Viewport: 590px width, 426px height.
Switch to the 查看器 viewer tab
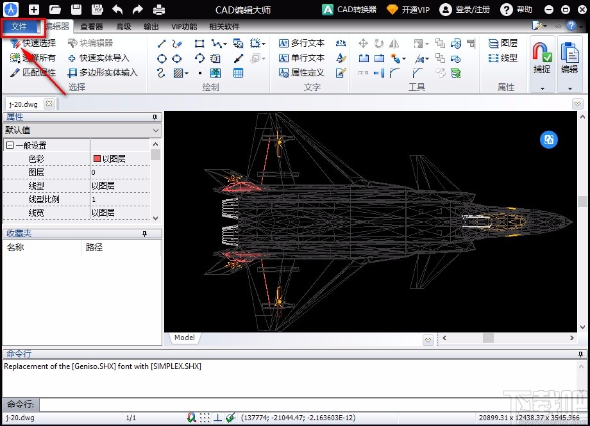92,27
